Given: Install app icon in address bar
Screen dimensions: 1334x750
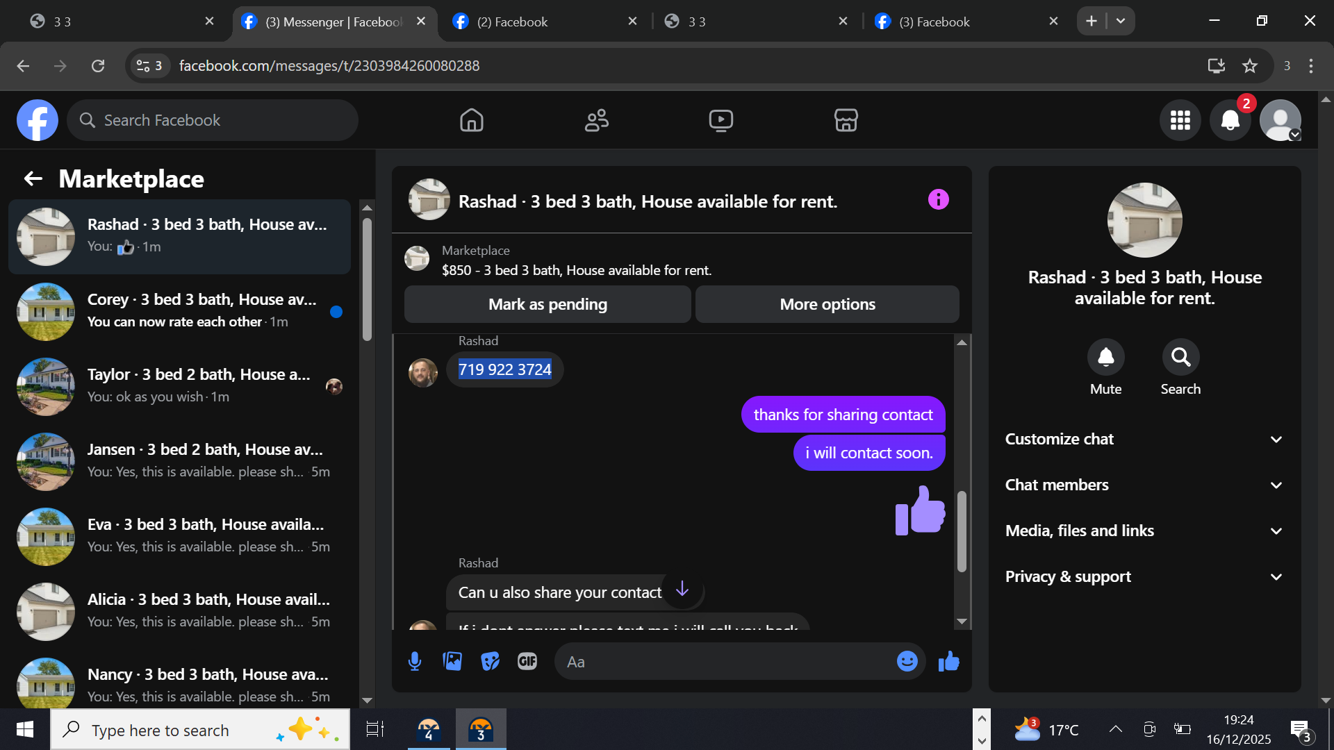Looking at the screenshot, I should tap(1216, 66).
